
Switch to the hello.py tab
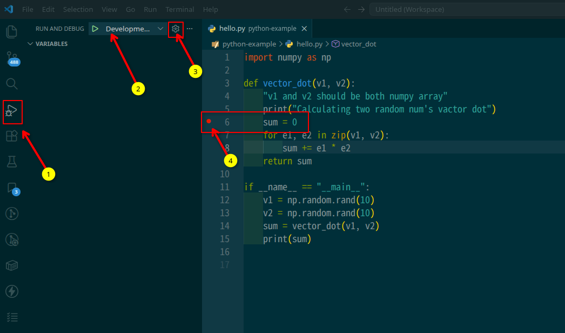point(233,28)
